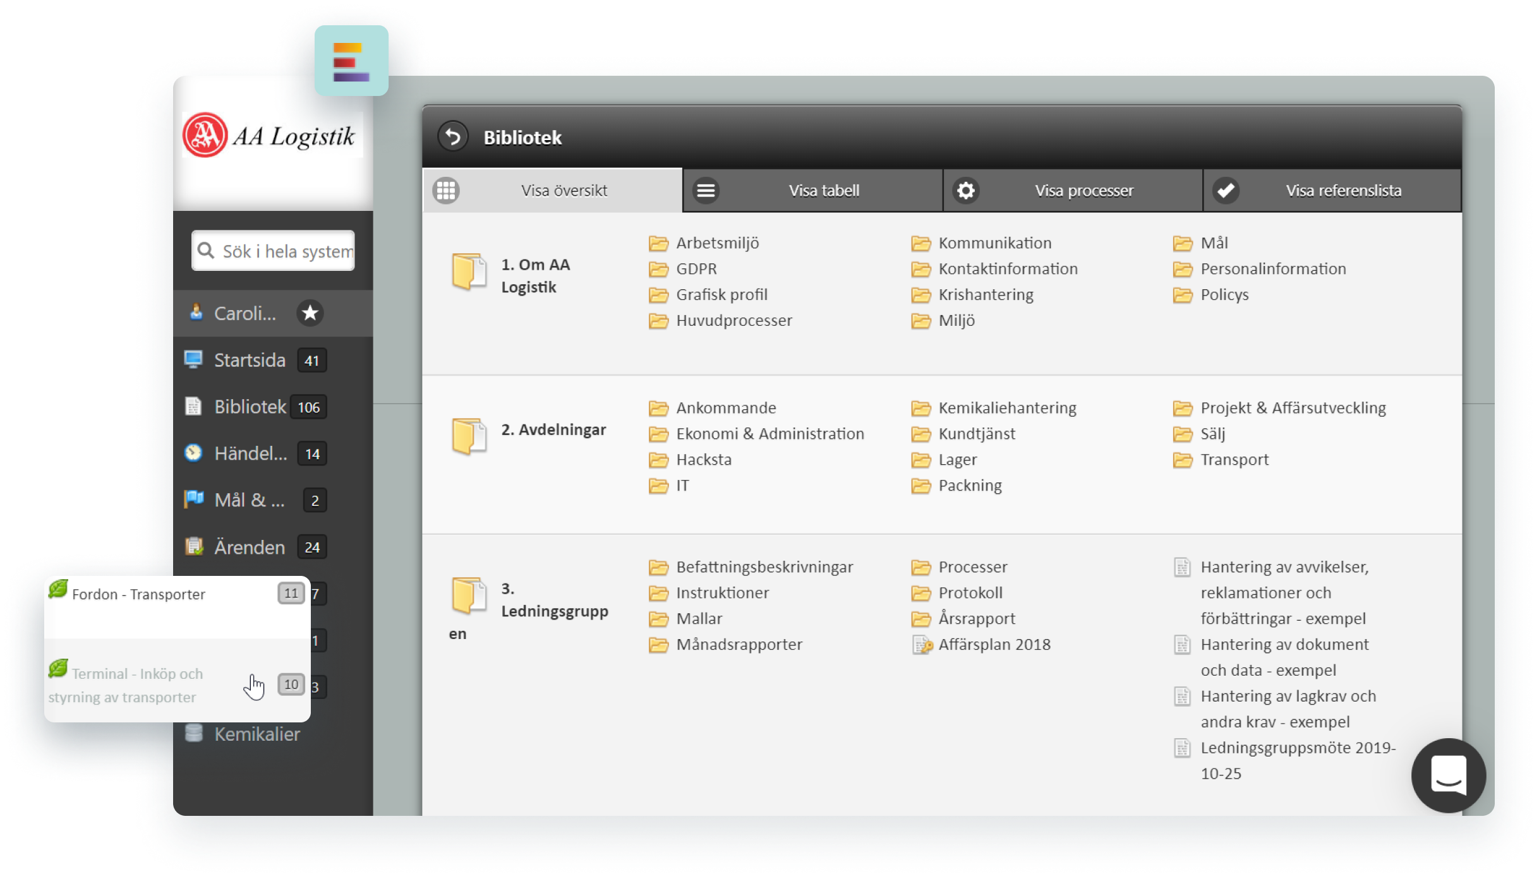Image resolution: width=1539 pixels, height=879 pixels.
Task: Open Startsida from the sidebar
Action: click(249, 360)
